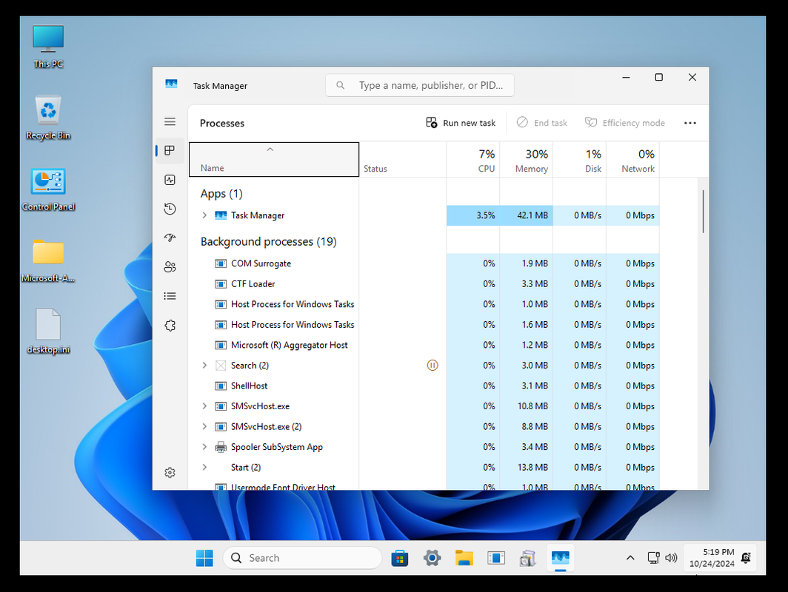Image resolution: width=788 pixels, height=592 pixels.
Task: Sort by the Status column header
Action: click(403, 160)
